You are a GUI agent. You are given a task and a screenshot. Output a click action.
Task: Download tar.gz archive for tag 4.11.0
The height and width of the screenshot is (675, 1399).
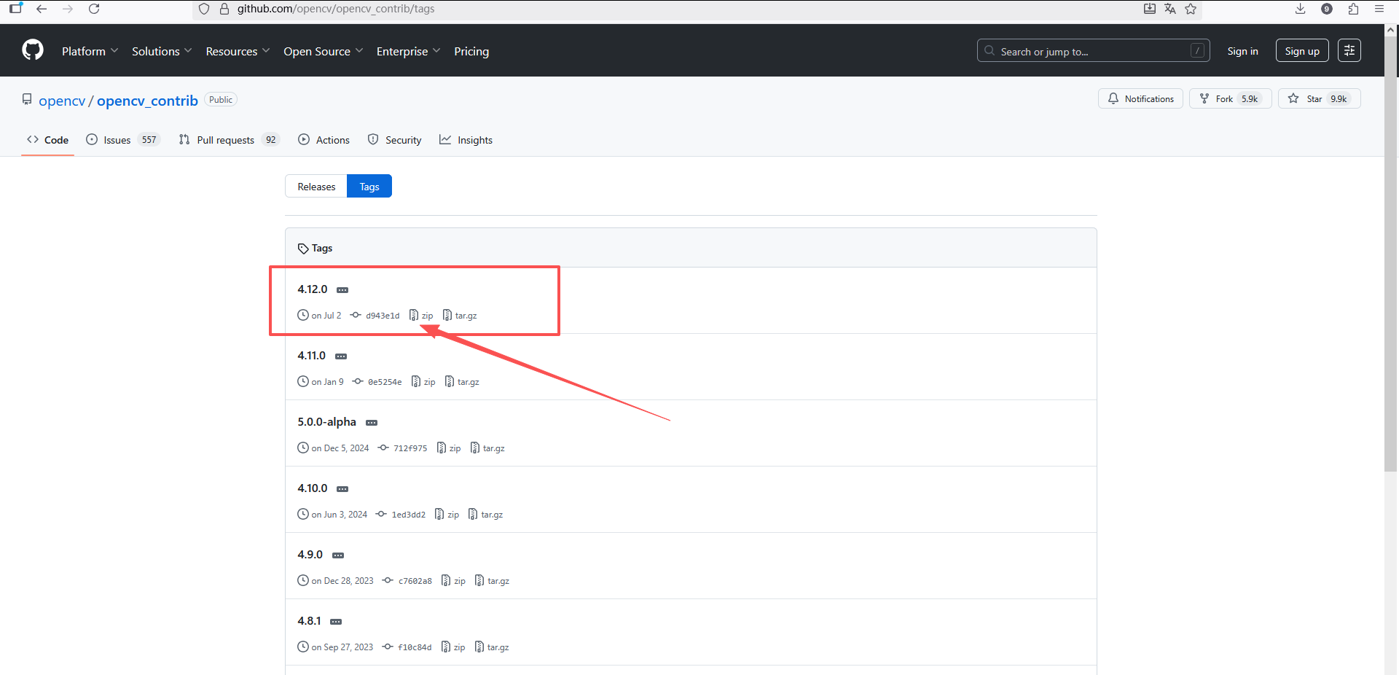coord(462,382)
